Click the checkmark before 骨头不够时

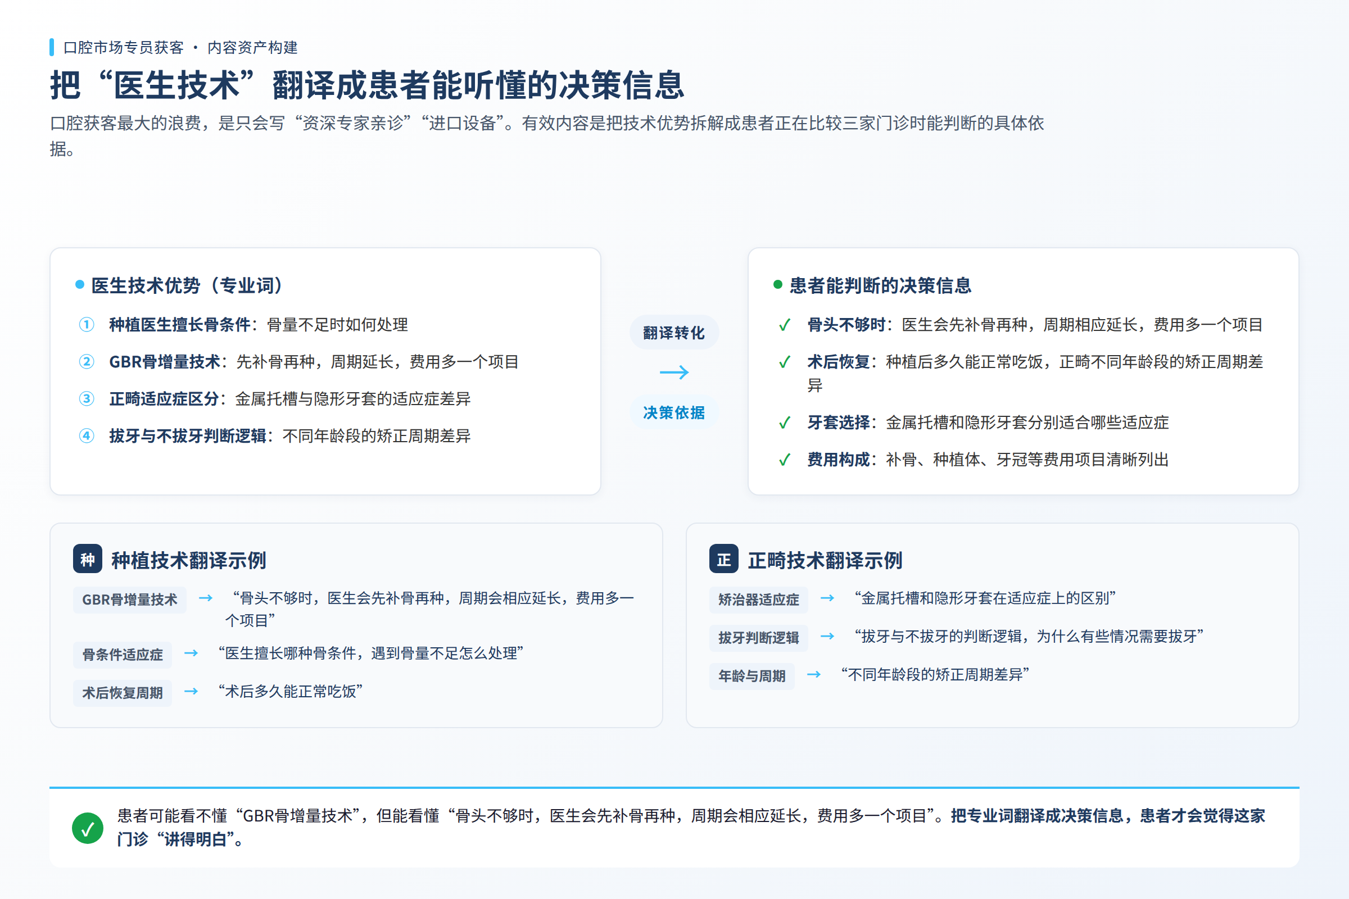point(785,326)
